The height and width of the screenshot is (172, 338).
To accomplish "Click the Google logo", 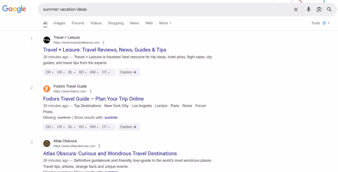I will [14, 9].
